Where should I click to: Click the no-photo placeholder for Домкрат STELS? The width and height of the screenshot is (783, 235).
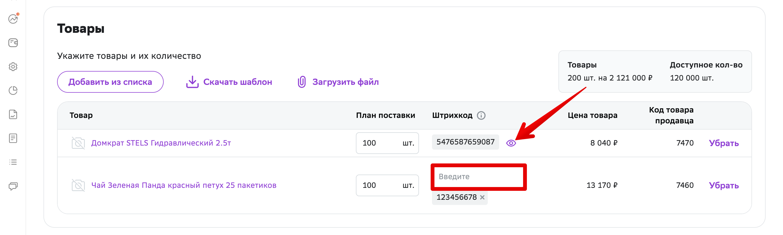coord(78,143)
